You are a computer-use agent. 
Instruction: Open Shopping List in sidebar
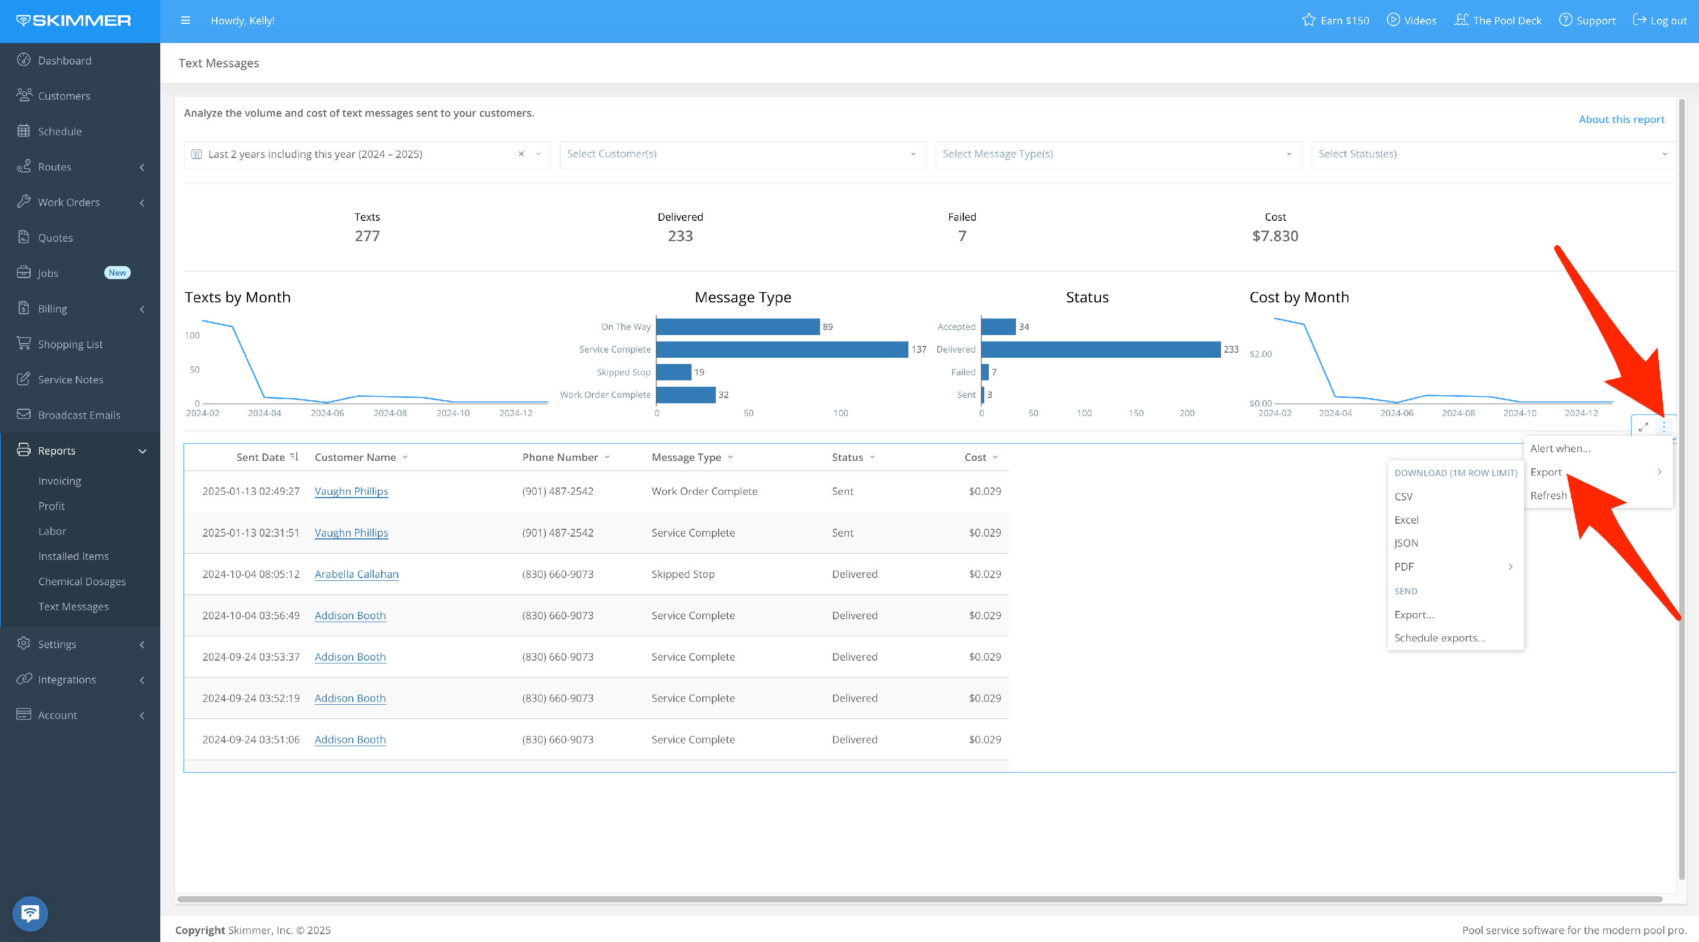(70, 344)
